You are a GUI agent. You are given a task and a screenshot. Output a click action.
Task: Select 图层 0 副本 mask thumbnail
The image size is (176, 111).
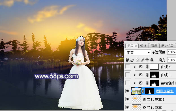tap(150, 91)
